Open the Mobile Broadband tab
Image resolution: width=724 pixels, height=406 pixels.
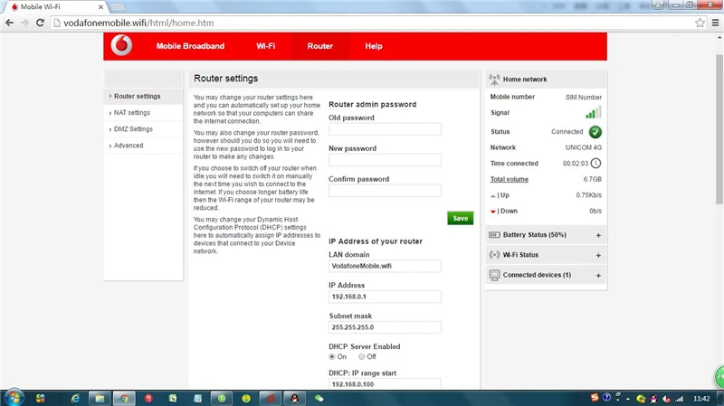coord(190,46)
